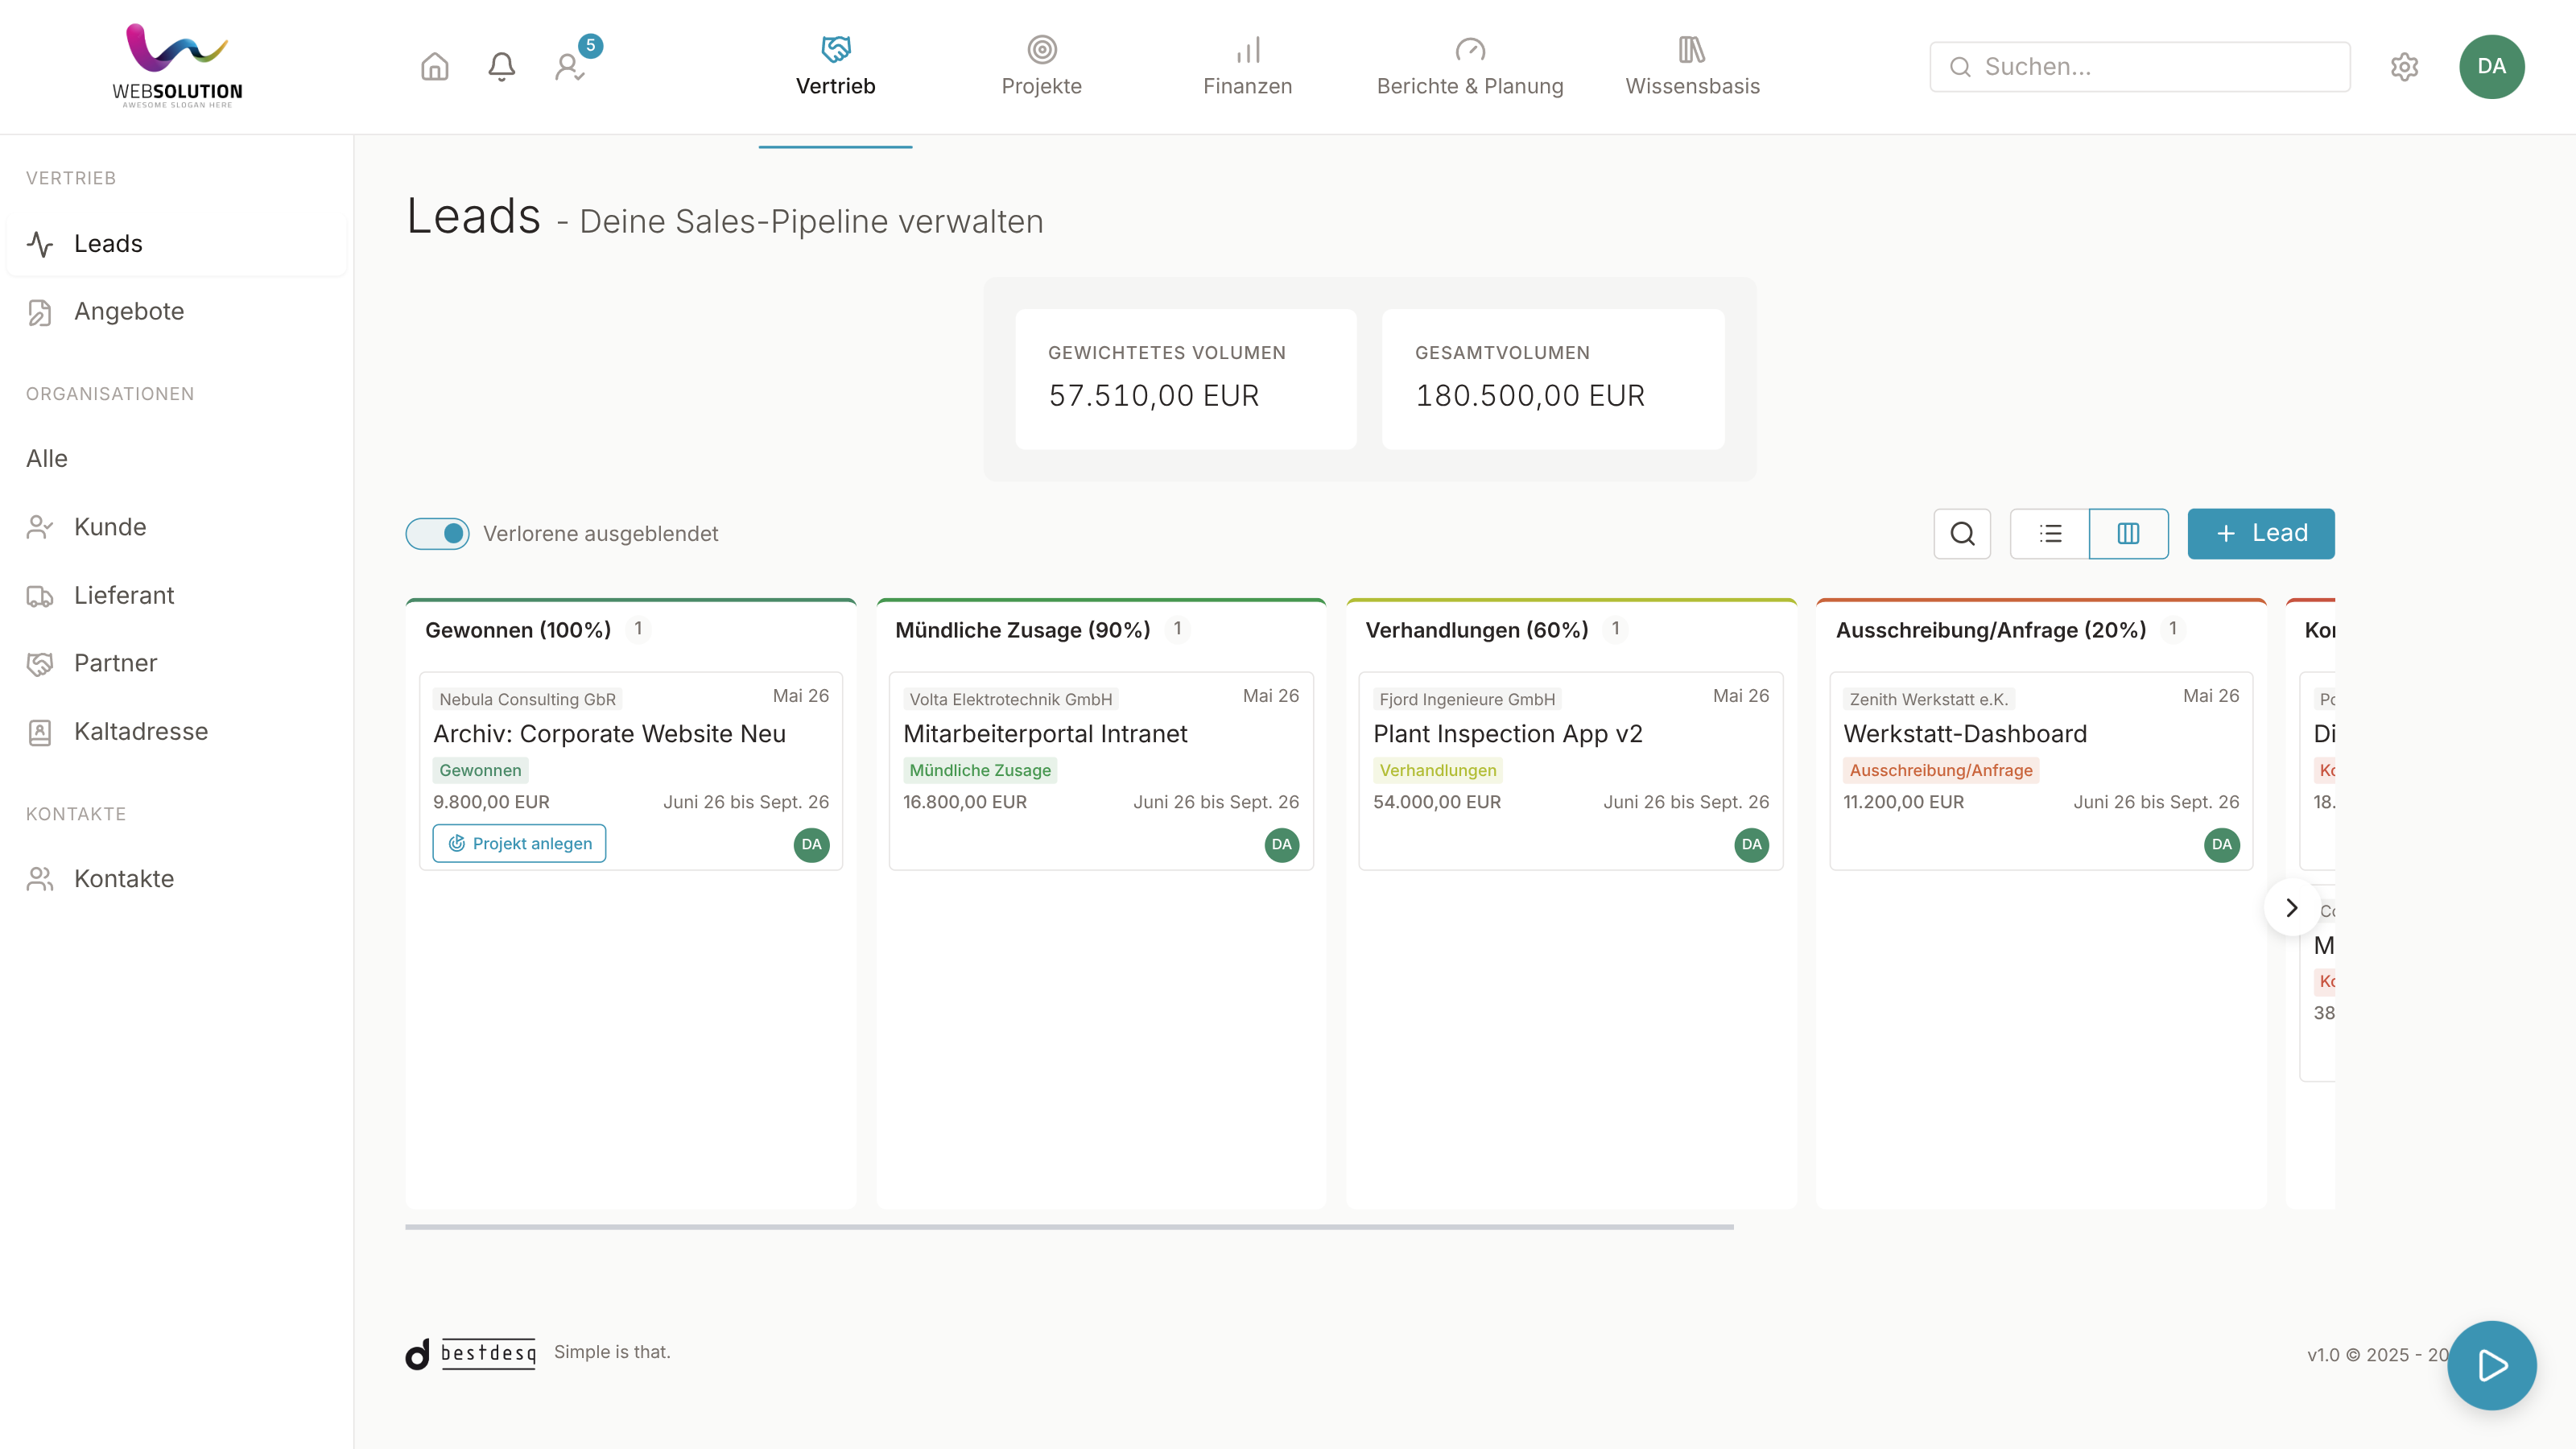
Task: Open the home dashboard icon
Action: click(434, 67)
